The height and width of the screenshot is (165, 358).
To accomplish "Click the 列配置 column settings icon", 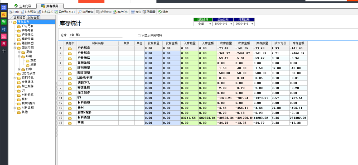I will click(144, 12).
